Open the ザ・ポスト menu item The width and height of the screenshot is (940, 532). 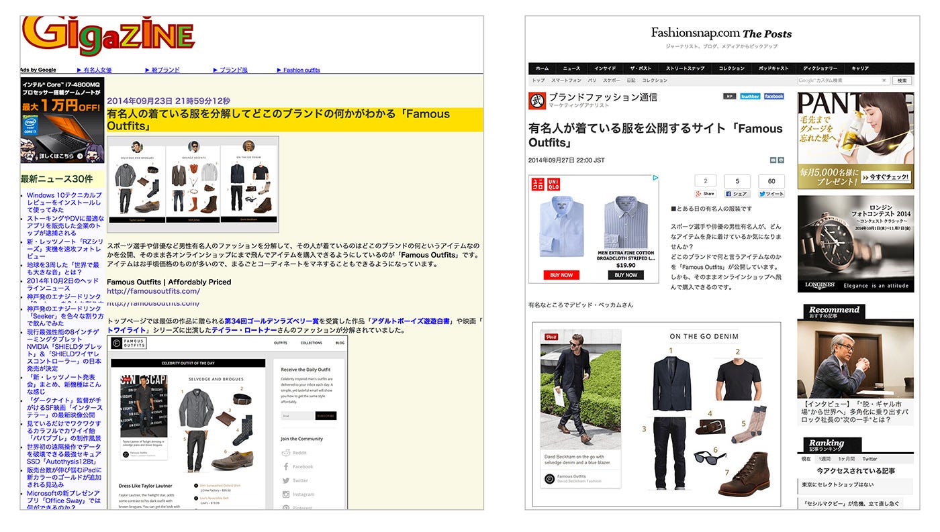click(641, 68)
